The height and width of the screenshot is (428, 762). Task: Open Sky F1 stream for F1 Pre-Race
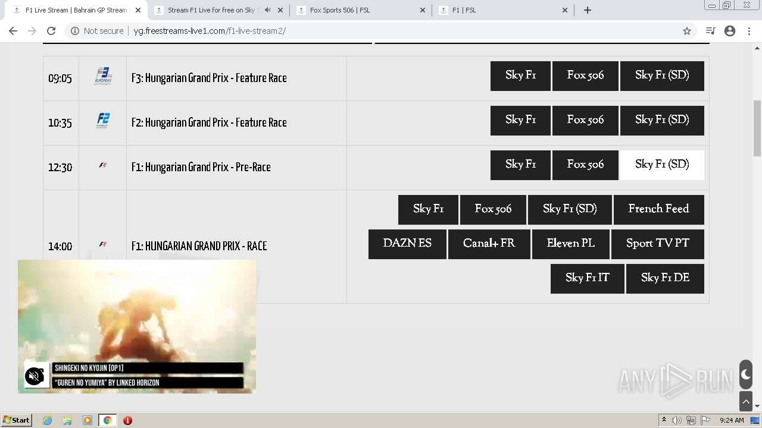520,165
